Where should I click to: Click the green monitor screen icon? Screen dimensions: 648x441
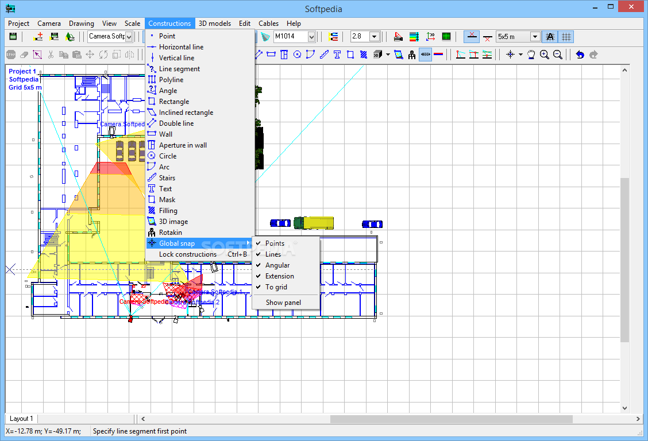(x=446, y=37)
